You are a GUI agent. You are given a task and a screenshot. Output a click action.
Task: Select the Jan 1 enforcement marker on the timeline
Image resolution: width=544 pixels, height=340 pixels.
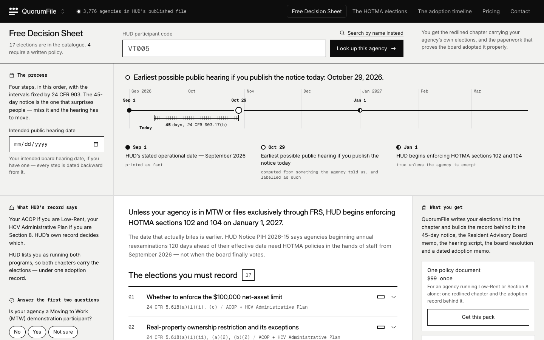click(360, 110)
